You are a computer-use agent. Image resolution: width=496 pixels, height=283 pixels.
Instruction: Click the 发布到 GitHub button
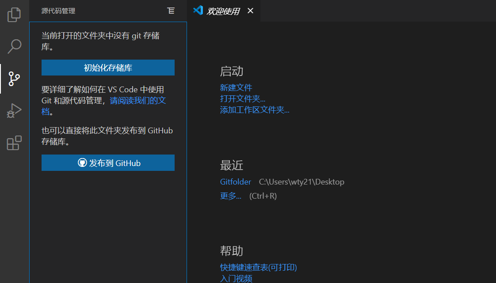pos(108,162)
